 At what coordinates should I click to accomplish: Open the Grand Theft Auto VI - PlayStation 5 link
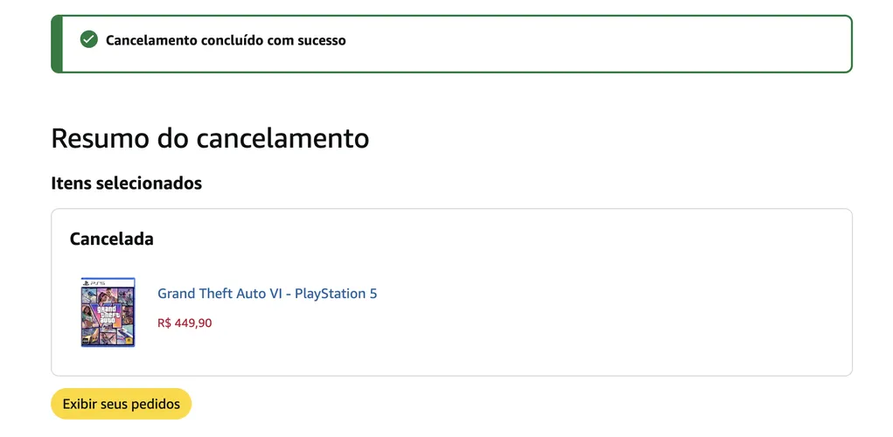[x=267, y=294]
